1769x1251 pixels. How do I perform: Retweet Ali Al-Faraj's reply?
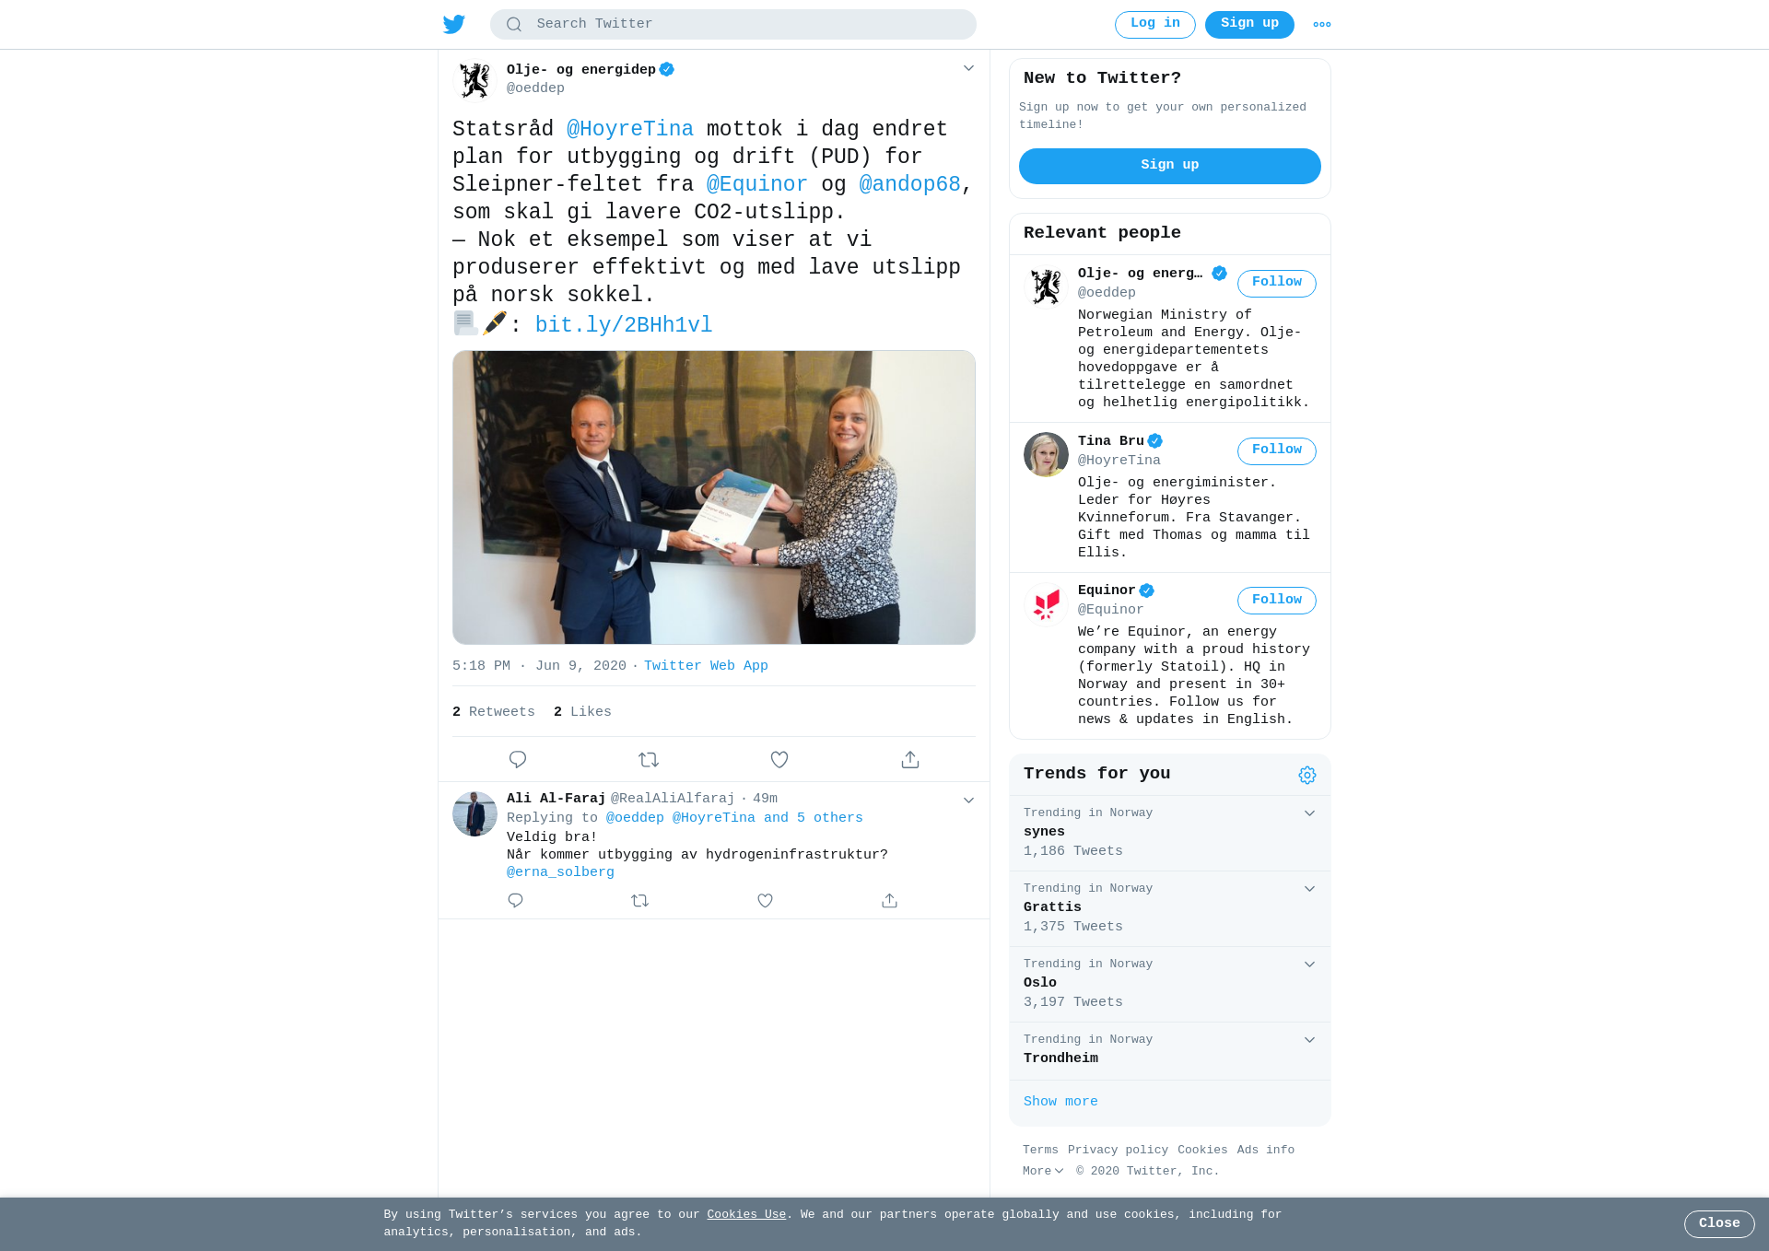(x=640, y=900)
